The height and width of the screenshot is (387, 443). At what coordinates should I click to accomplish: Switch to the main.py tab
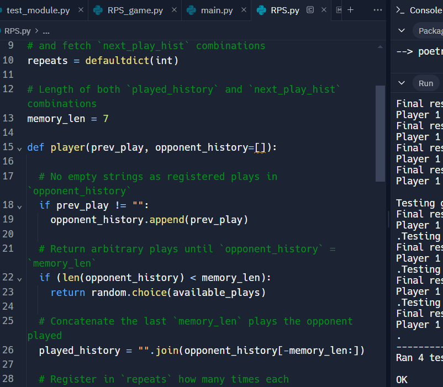tap(217, 10)
